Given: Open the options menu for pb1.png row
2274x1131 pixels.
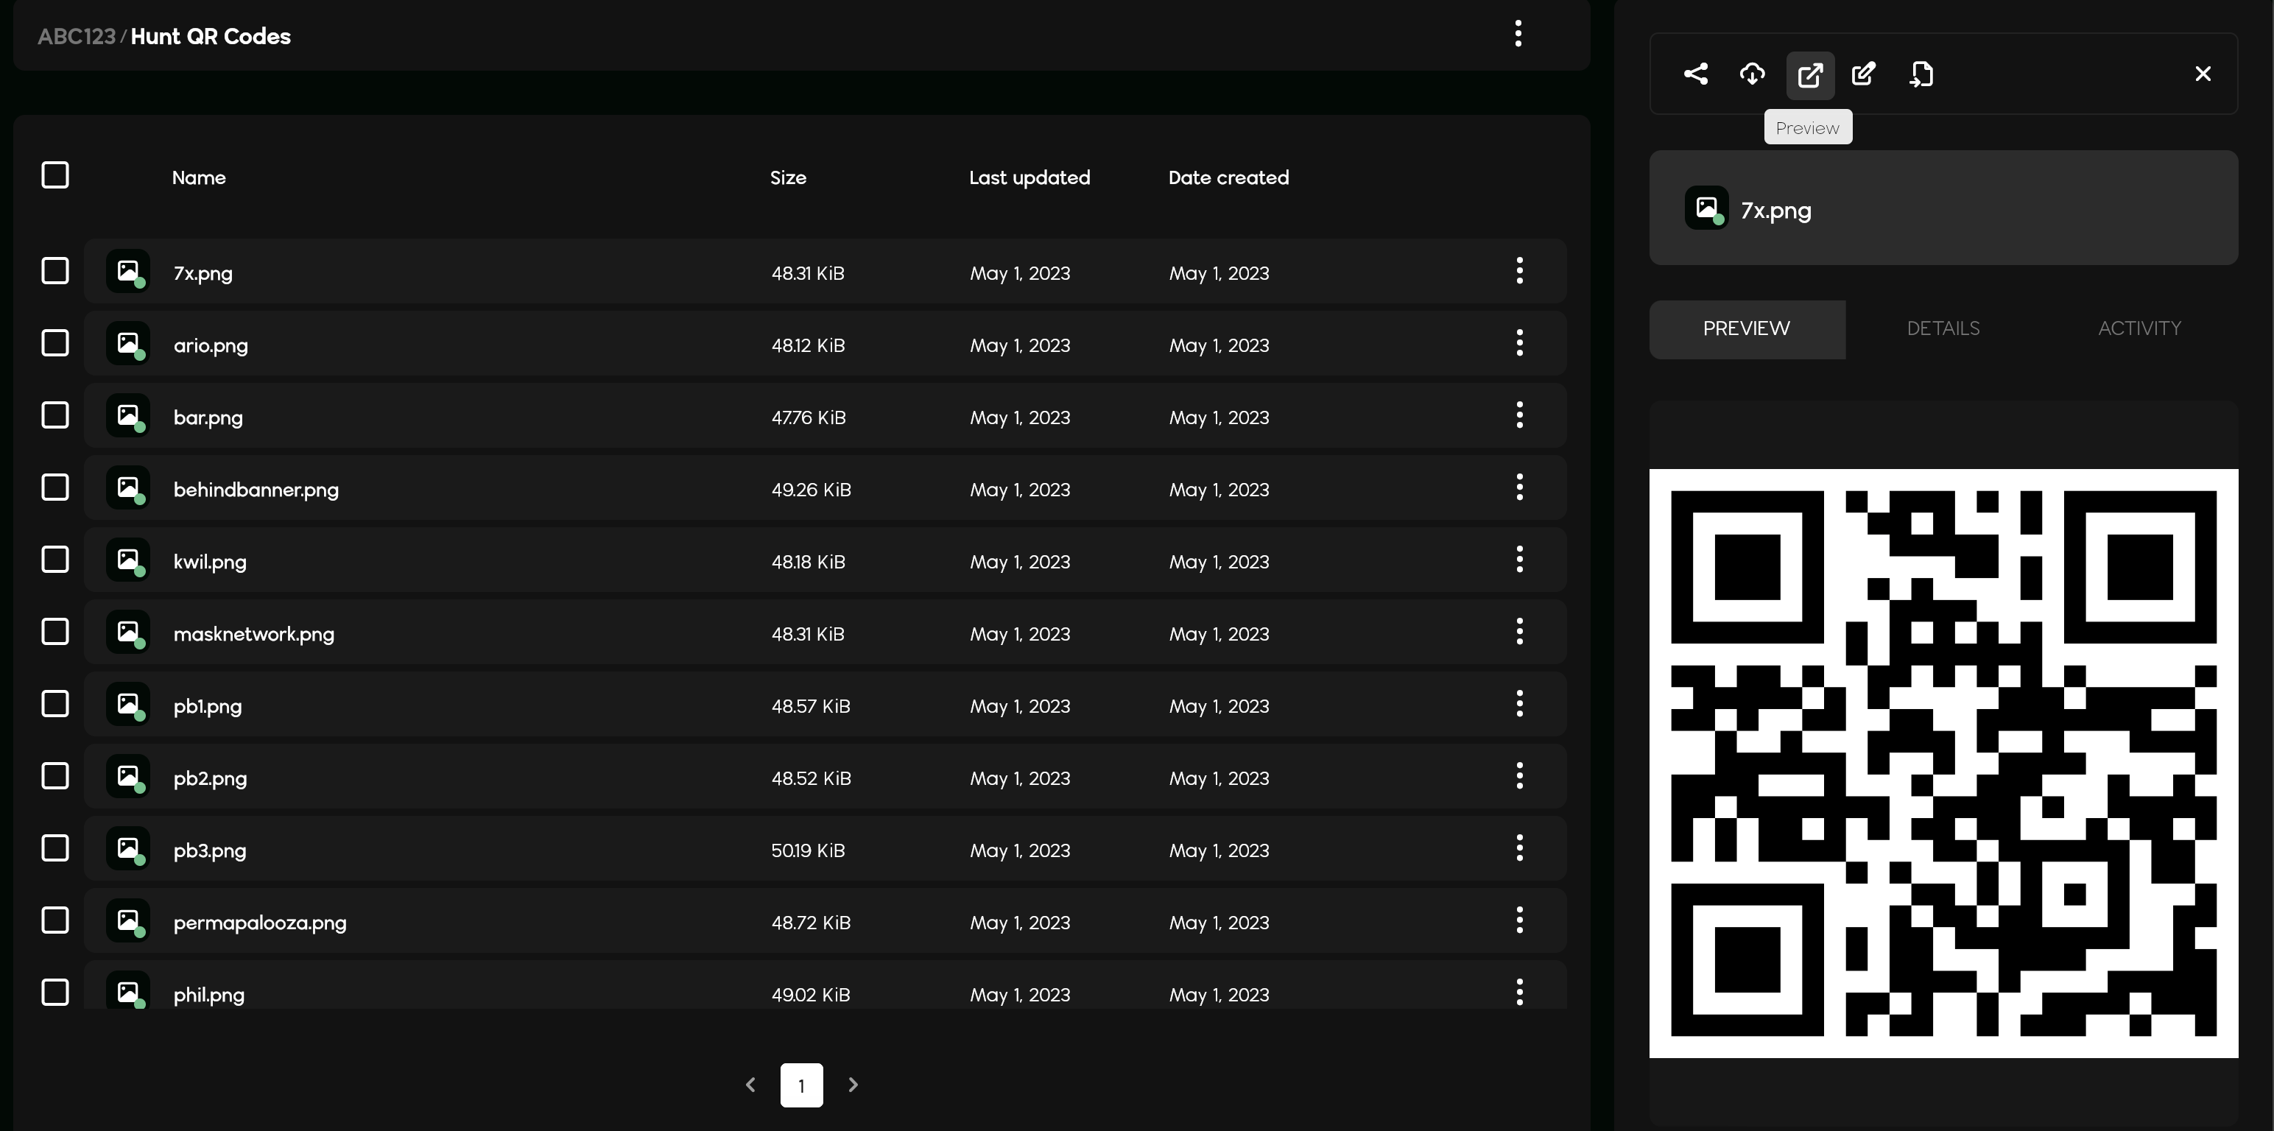Looking at the screenshot, I should [x=1519, y=705].
